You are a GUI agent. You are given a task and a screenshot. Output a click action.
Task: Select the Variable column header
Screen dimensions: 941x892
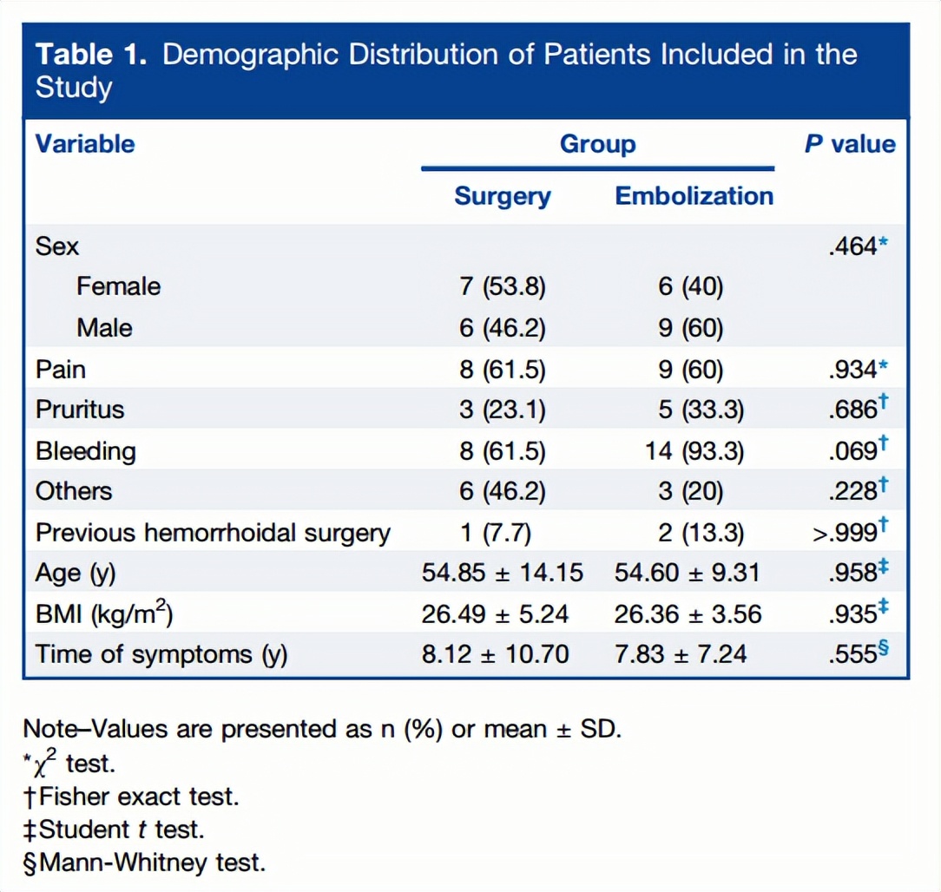click(x=85, y=143)
